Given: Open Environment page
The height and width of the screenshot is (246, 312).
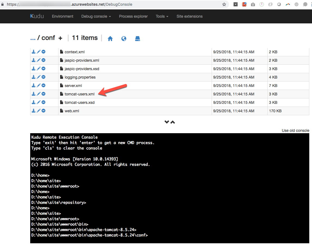Looking at the screenshot, I should tap(63, 16).
